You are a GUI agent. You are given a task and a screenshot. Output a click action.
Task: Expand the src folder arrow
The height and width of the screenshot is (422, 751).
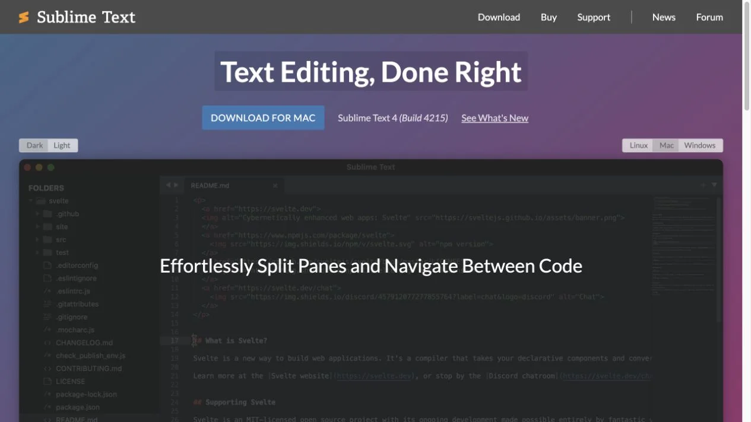[x=38, y=239]
